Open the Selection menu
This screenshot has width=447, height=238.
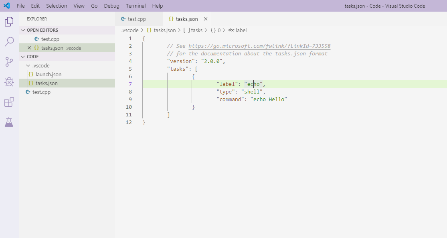(57, 6)
